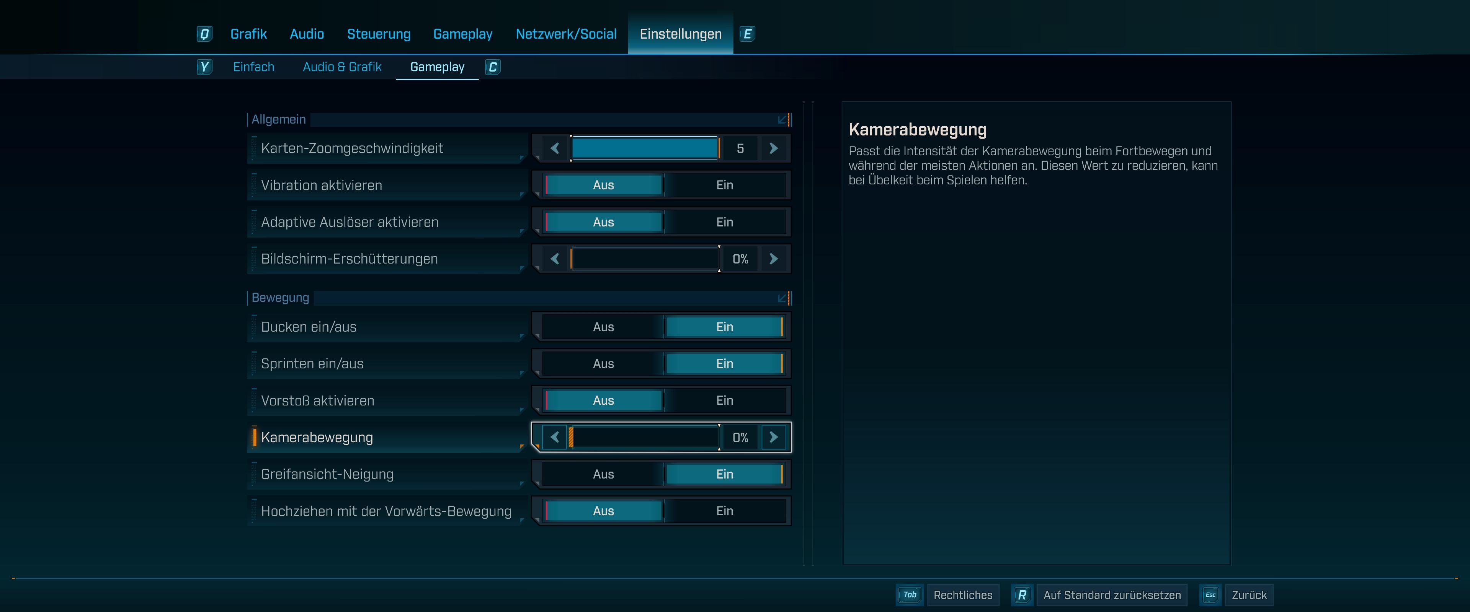Image resolution: width=1470 pixels, height=612 pixels.
Task: Collapse the Bewegung section
Action: [783, 298]
